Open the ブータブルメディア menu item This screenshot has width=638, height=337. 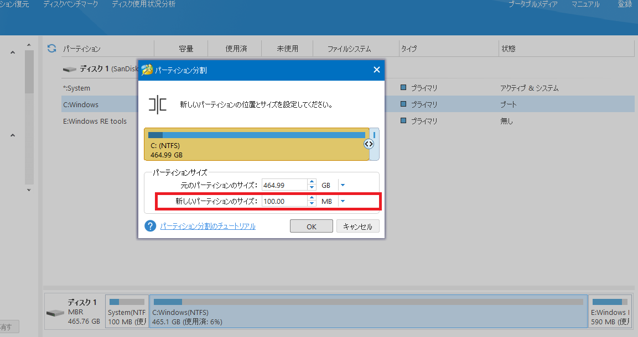click(533, 4)
